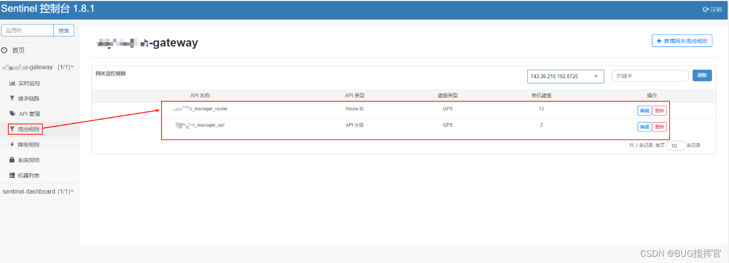The width and height of the screenshot is (729, 263).
Task: Click the 机器列表 grid icon
Action: [x=12, y=175]
